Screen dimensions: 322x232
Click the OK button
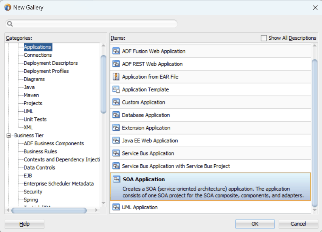coord(255,224)
